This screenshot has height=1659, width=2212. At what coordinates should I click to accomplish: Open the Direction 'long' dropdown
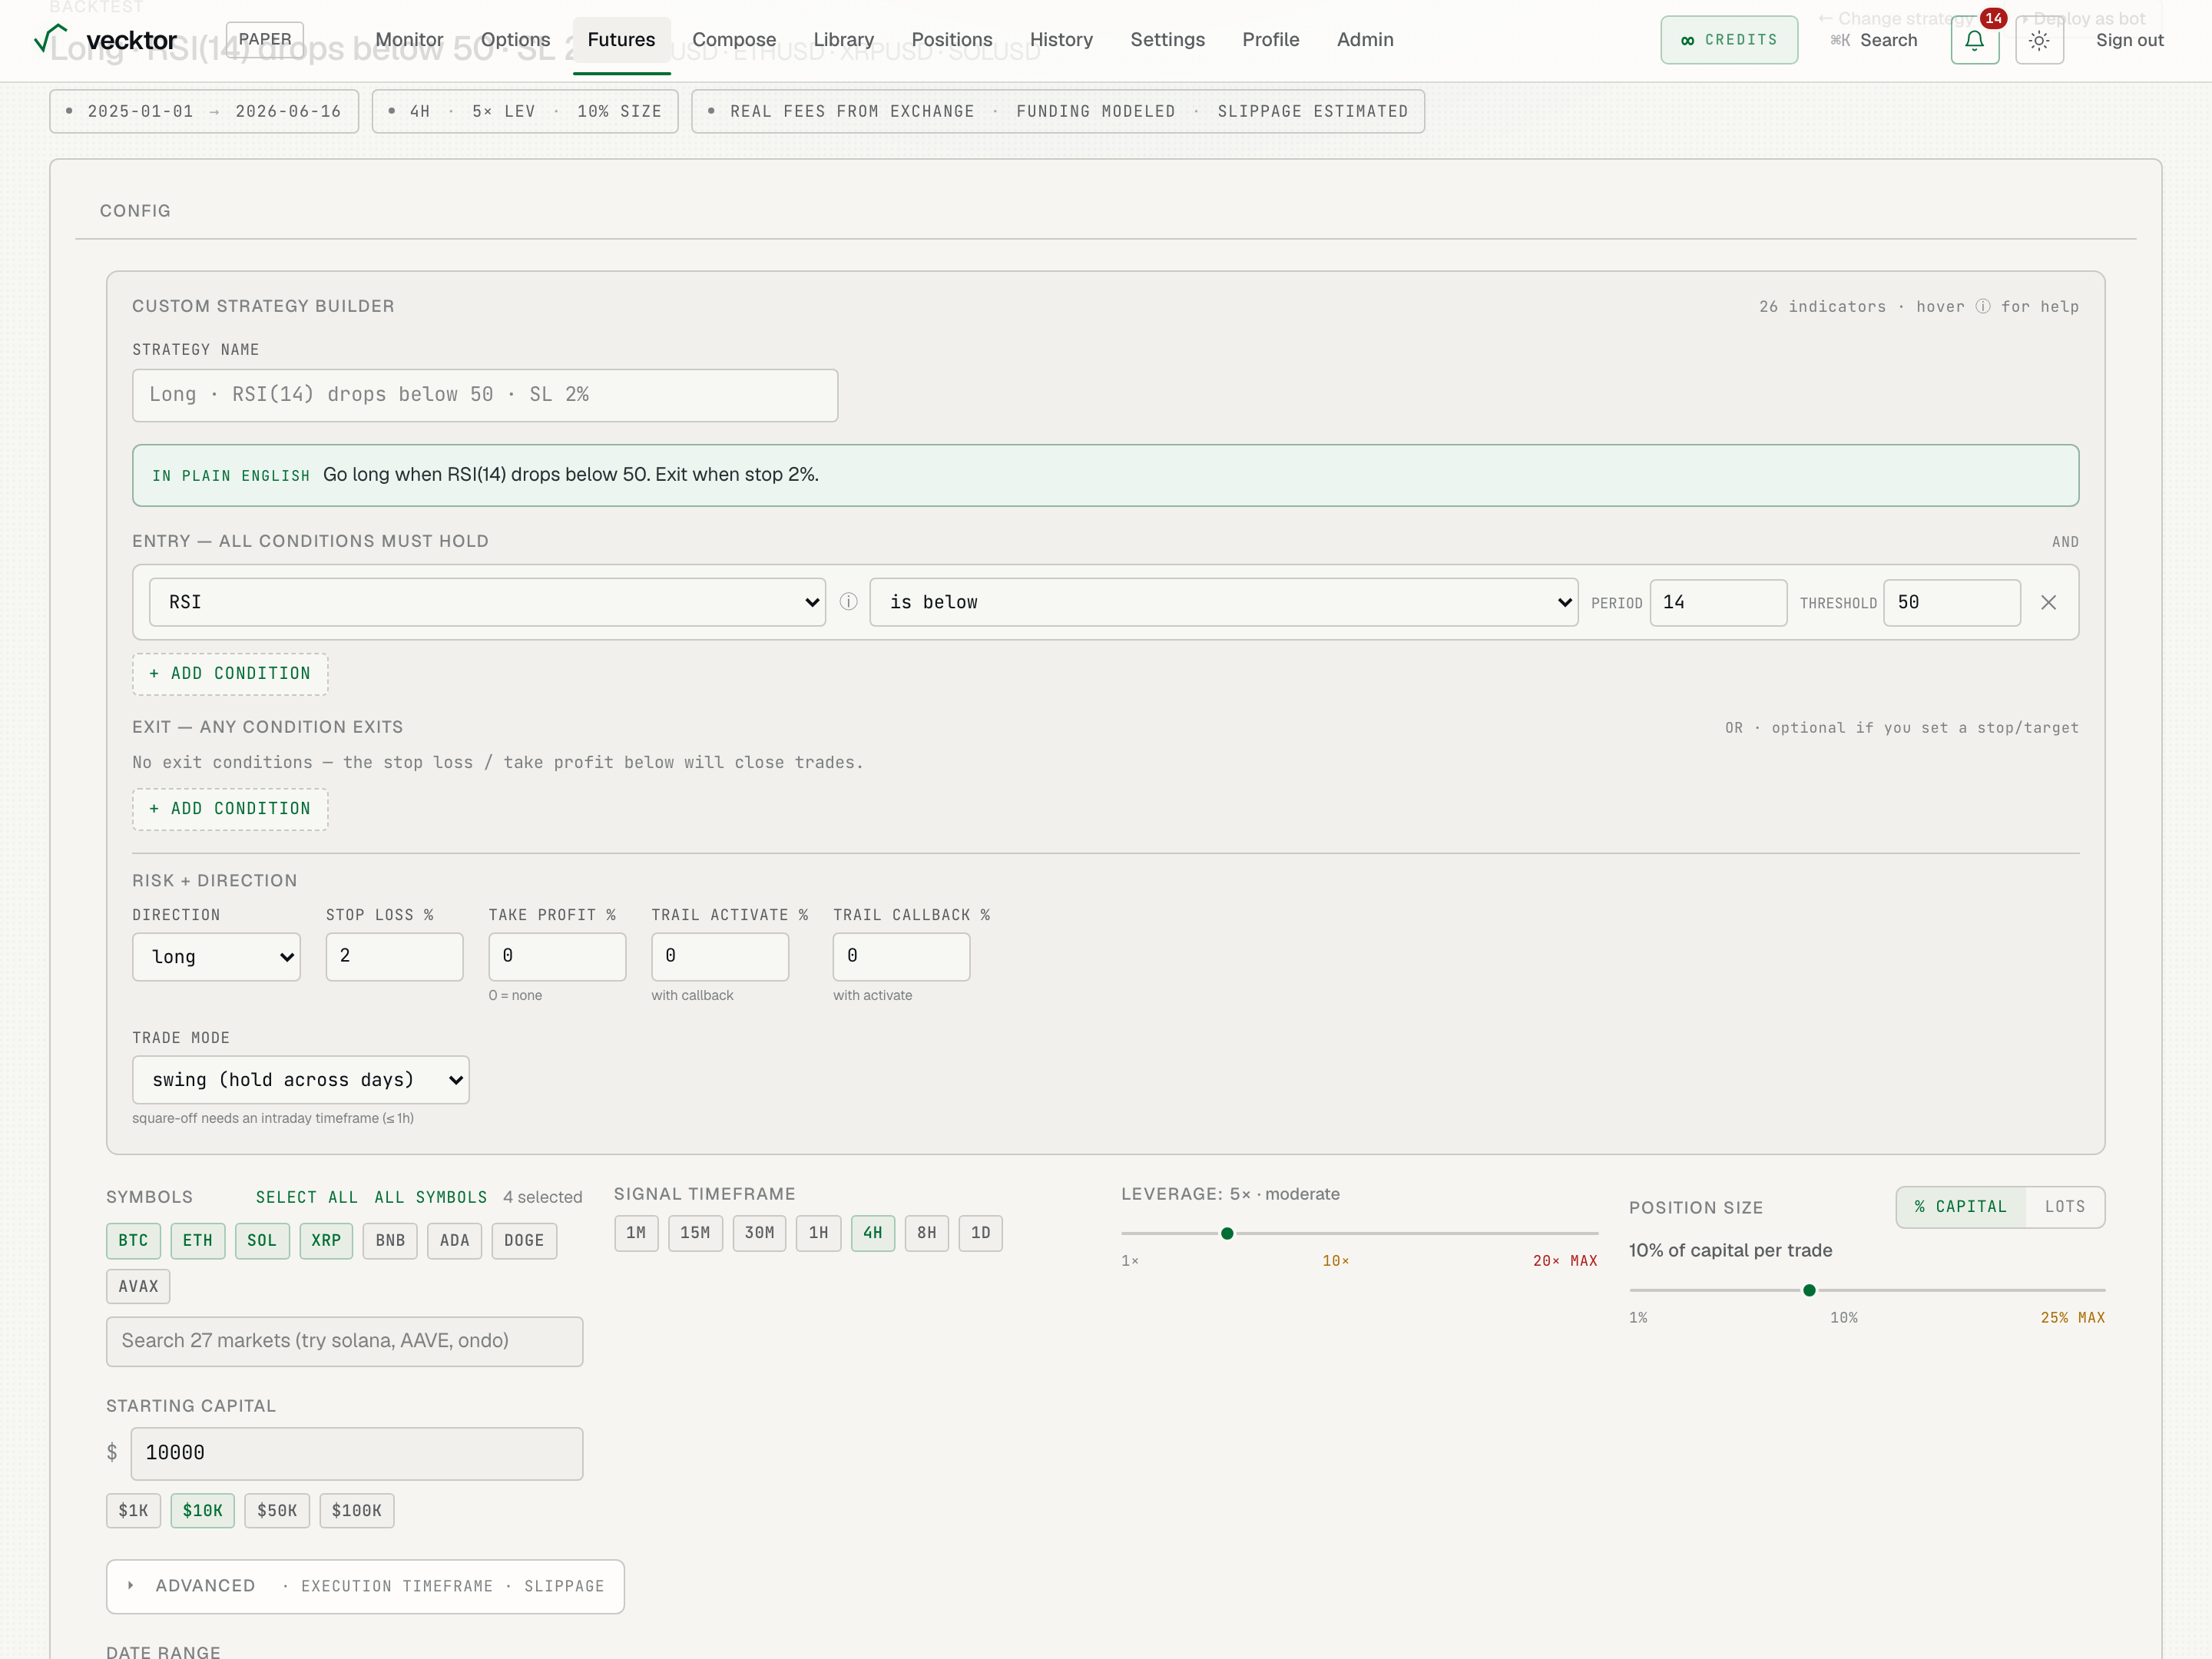[x=216, y=957]
